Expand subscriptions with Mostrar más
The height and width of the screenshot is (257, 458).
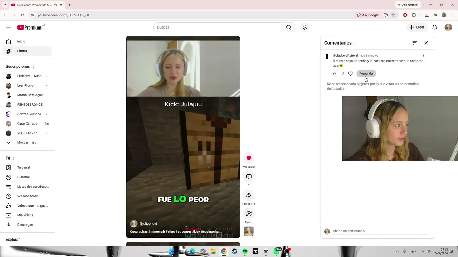click(x=27, y=143)
